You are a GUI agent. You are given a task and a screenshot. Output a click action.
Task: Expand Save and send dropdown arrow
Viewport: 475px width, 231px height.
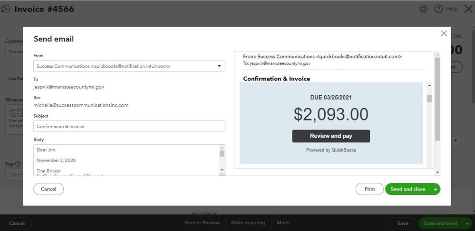(x=467, y=223)
